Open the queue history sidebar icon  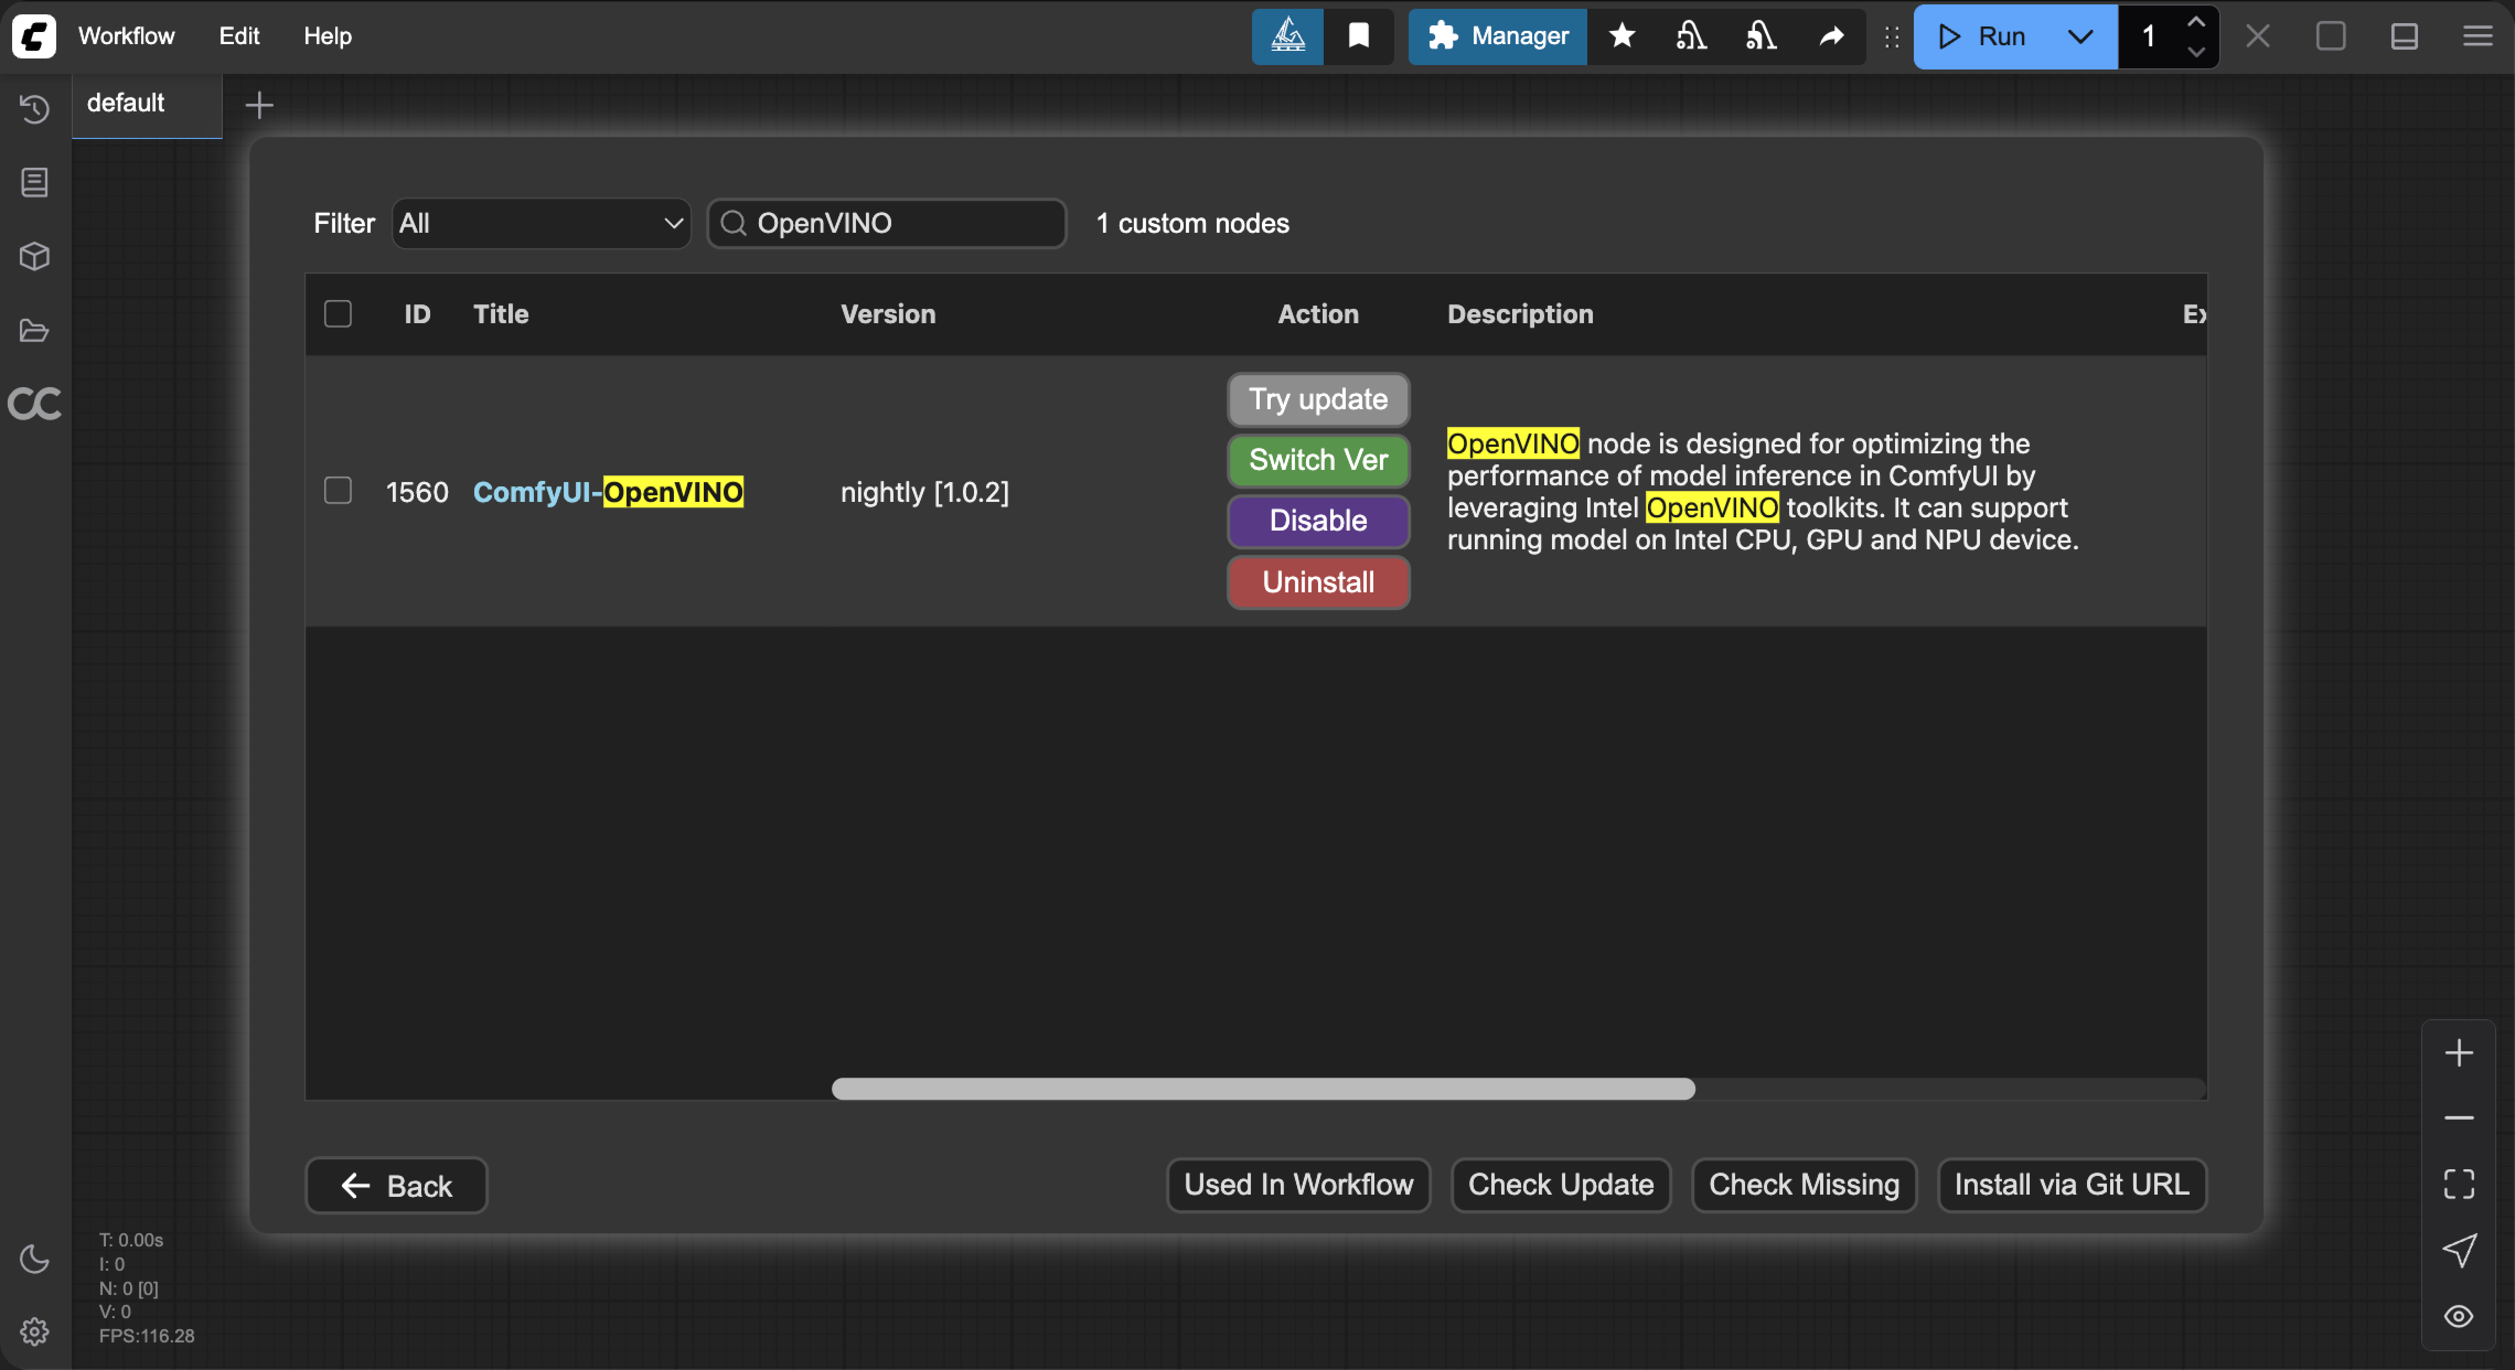coord(34,109)
